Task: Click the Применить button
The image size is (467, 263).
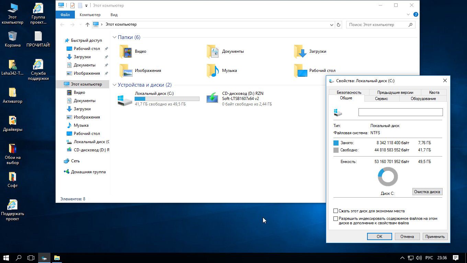Action: pyautogui.click(x=435, y=237)
